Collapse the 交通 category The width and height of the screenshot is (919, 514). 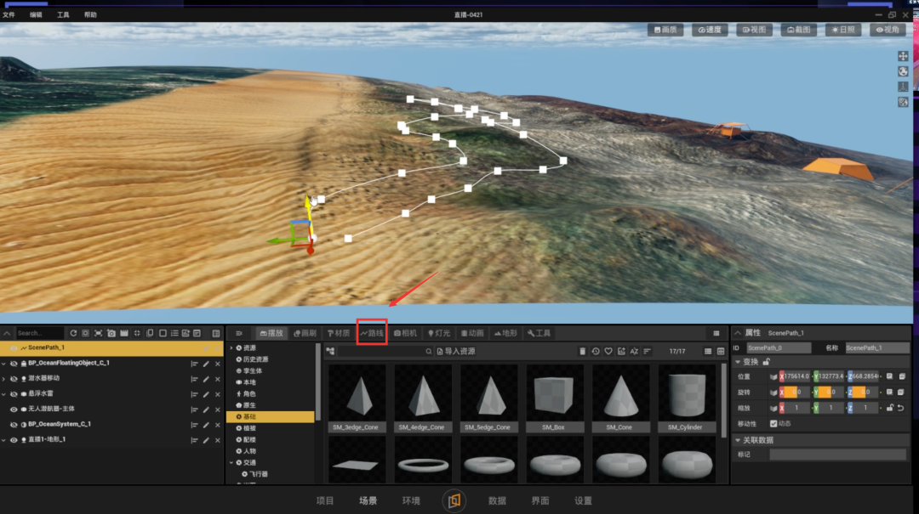(231, 462)
